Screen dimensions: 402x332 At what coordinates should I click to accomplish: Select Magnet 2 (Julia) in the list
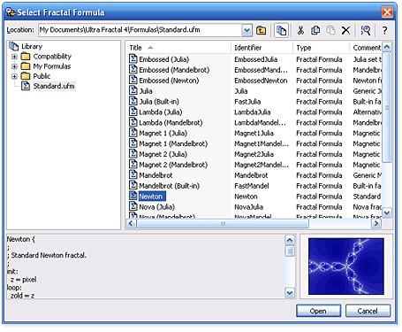(163, 154)
